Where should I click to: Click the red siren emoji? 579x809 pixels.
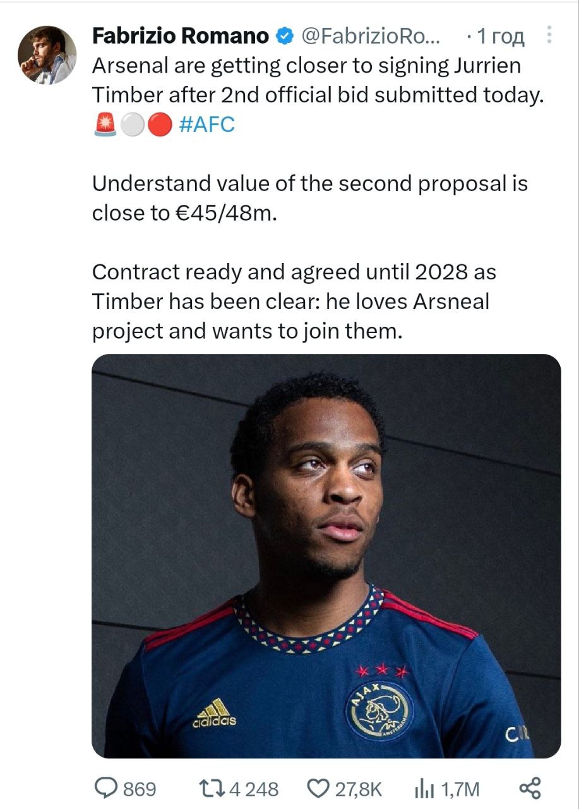105,125
